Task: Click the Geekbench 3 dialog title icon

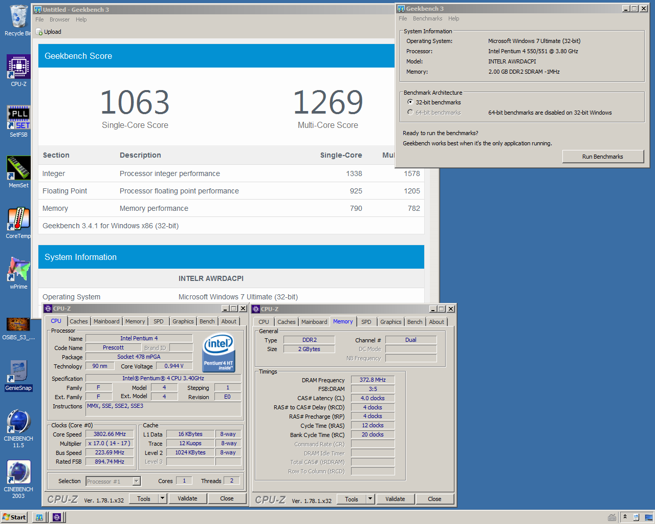Action: coord(401,9)
